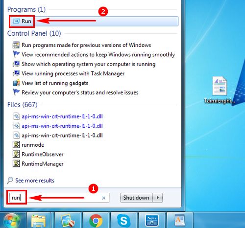Click the monitor icon beside Show which operating system
The width and height of the screenshot is (245, 228).
(x=16, y=64)
